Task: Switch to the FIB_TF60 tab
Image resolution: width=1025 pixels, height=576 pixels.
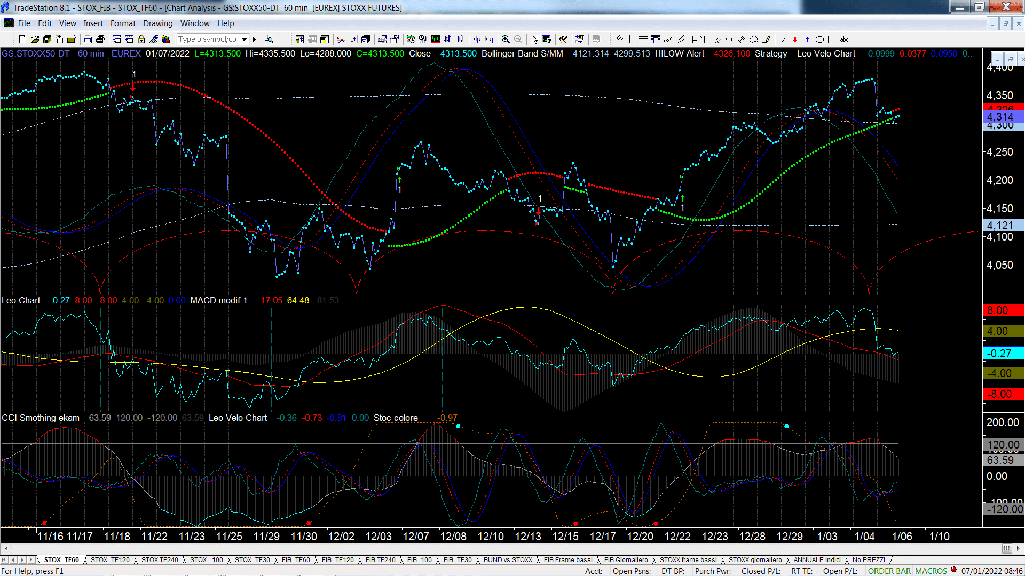Action: [296, 559]
